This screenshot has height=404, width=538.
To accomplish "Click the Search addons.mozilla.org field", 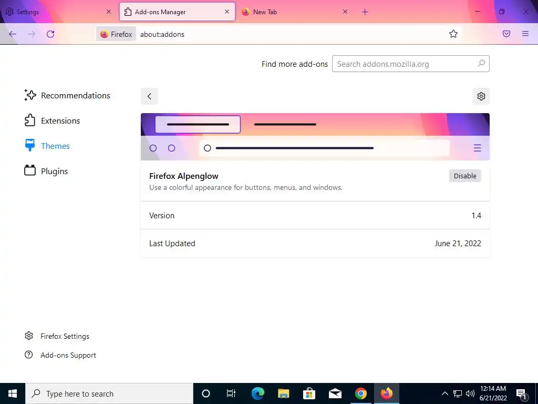I will (x=411, y=64).
